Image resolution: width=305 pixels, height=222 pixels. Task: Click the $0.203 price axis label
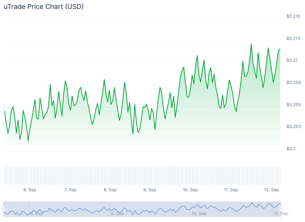293,127
